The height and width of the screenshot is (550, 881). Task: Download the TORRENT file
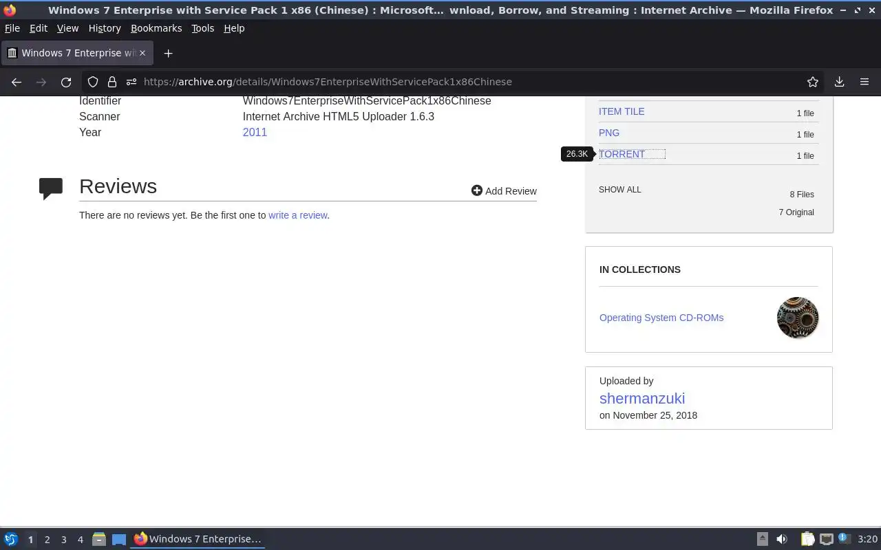click(622, 154)
